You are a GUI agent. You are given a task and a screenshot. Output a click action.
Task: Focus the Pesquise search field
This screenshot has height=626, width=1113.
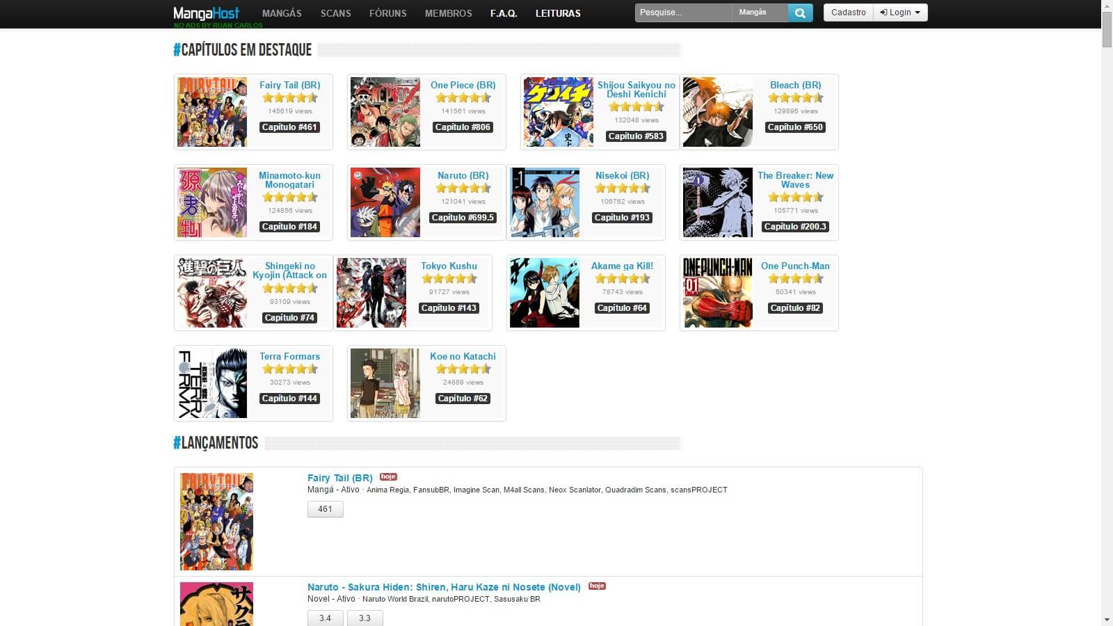(684, 13)
